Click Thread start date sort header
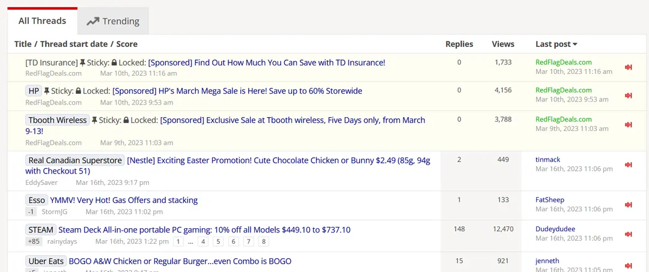 coord(74,44)
